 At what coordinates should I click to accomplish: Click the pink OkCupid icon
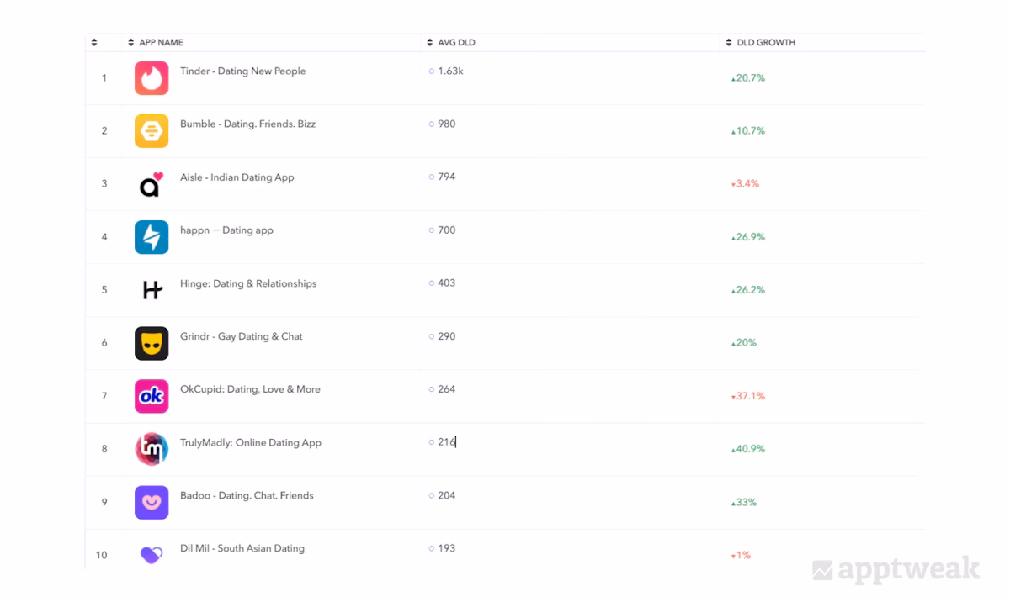151,396
